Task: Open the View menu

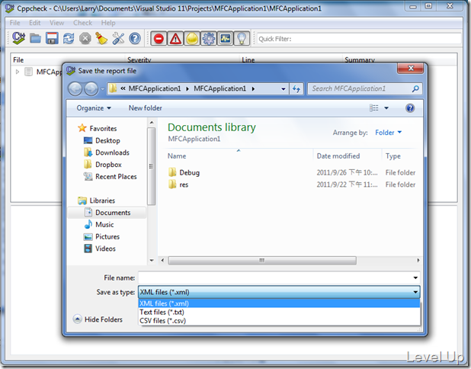Action: pos(56,23)
